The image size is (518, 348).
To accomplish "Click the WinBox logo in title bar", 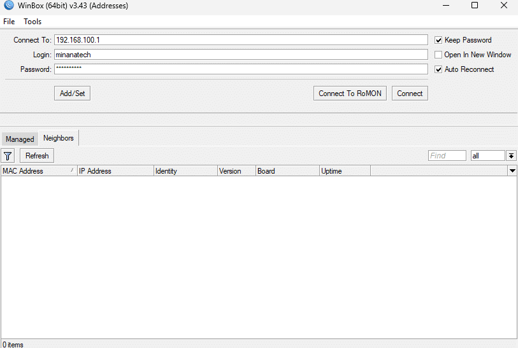I will click(x=8, y=6).
